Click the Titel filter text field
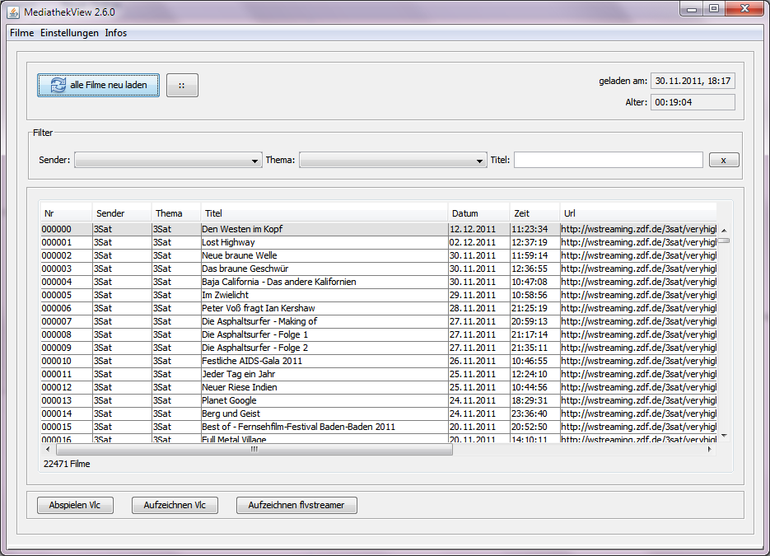This screenshot has height=556, width=770. (608, 160)
